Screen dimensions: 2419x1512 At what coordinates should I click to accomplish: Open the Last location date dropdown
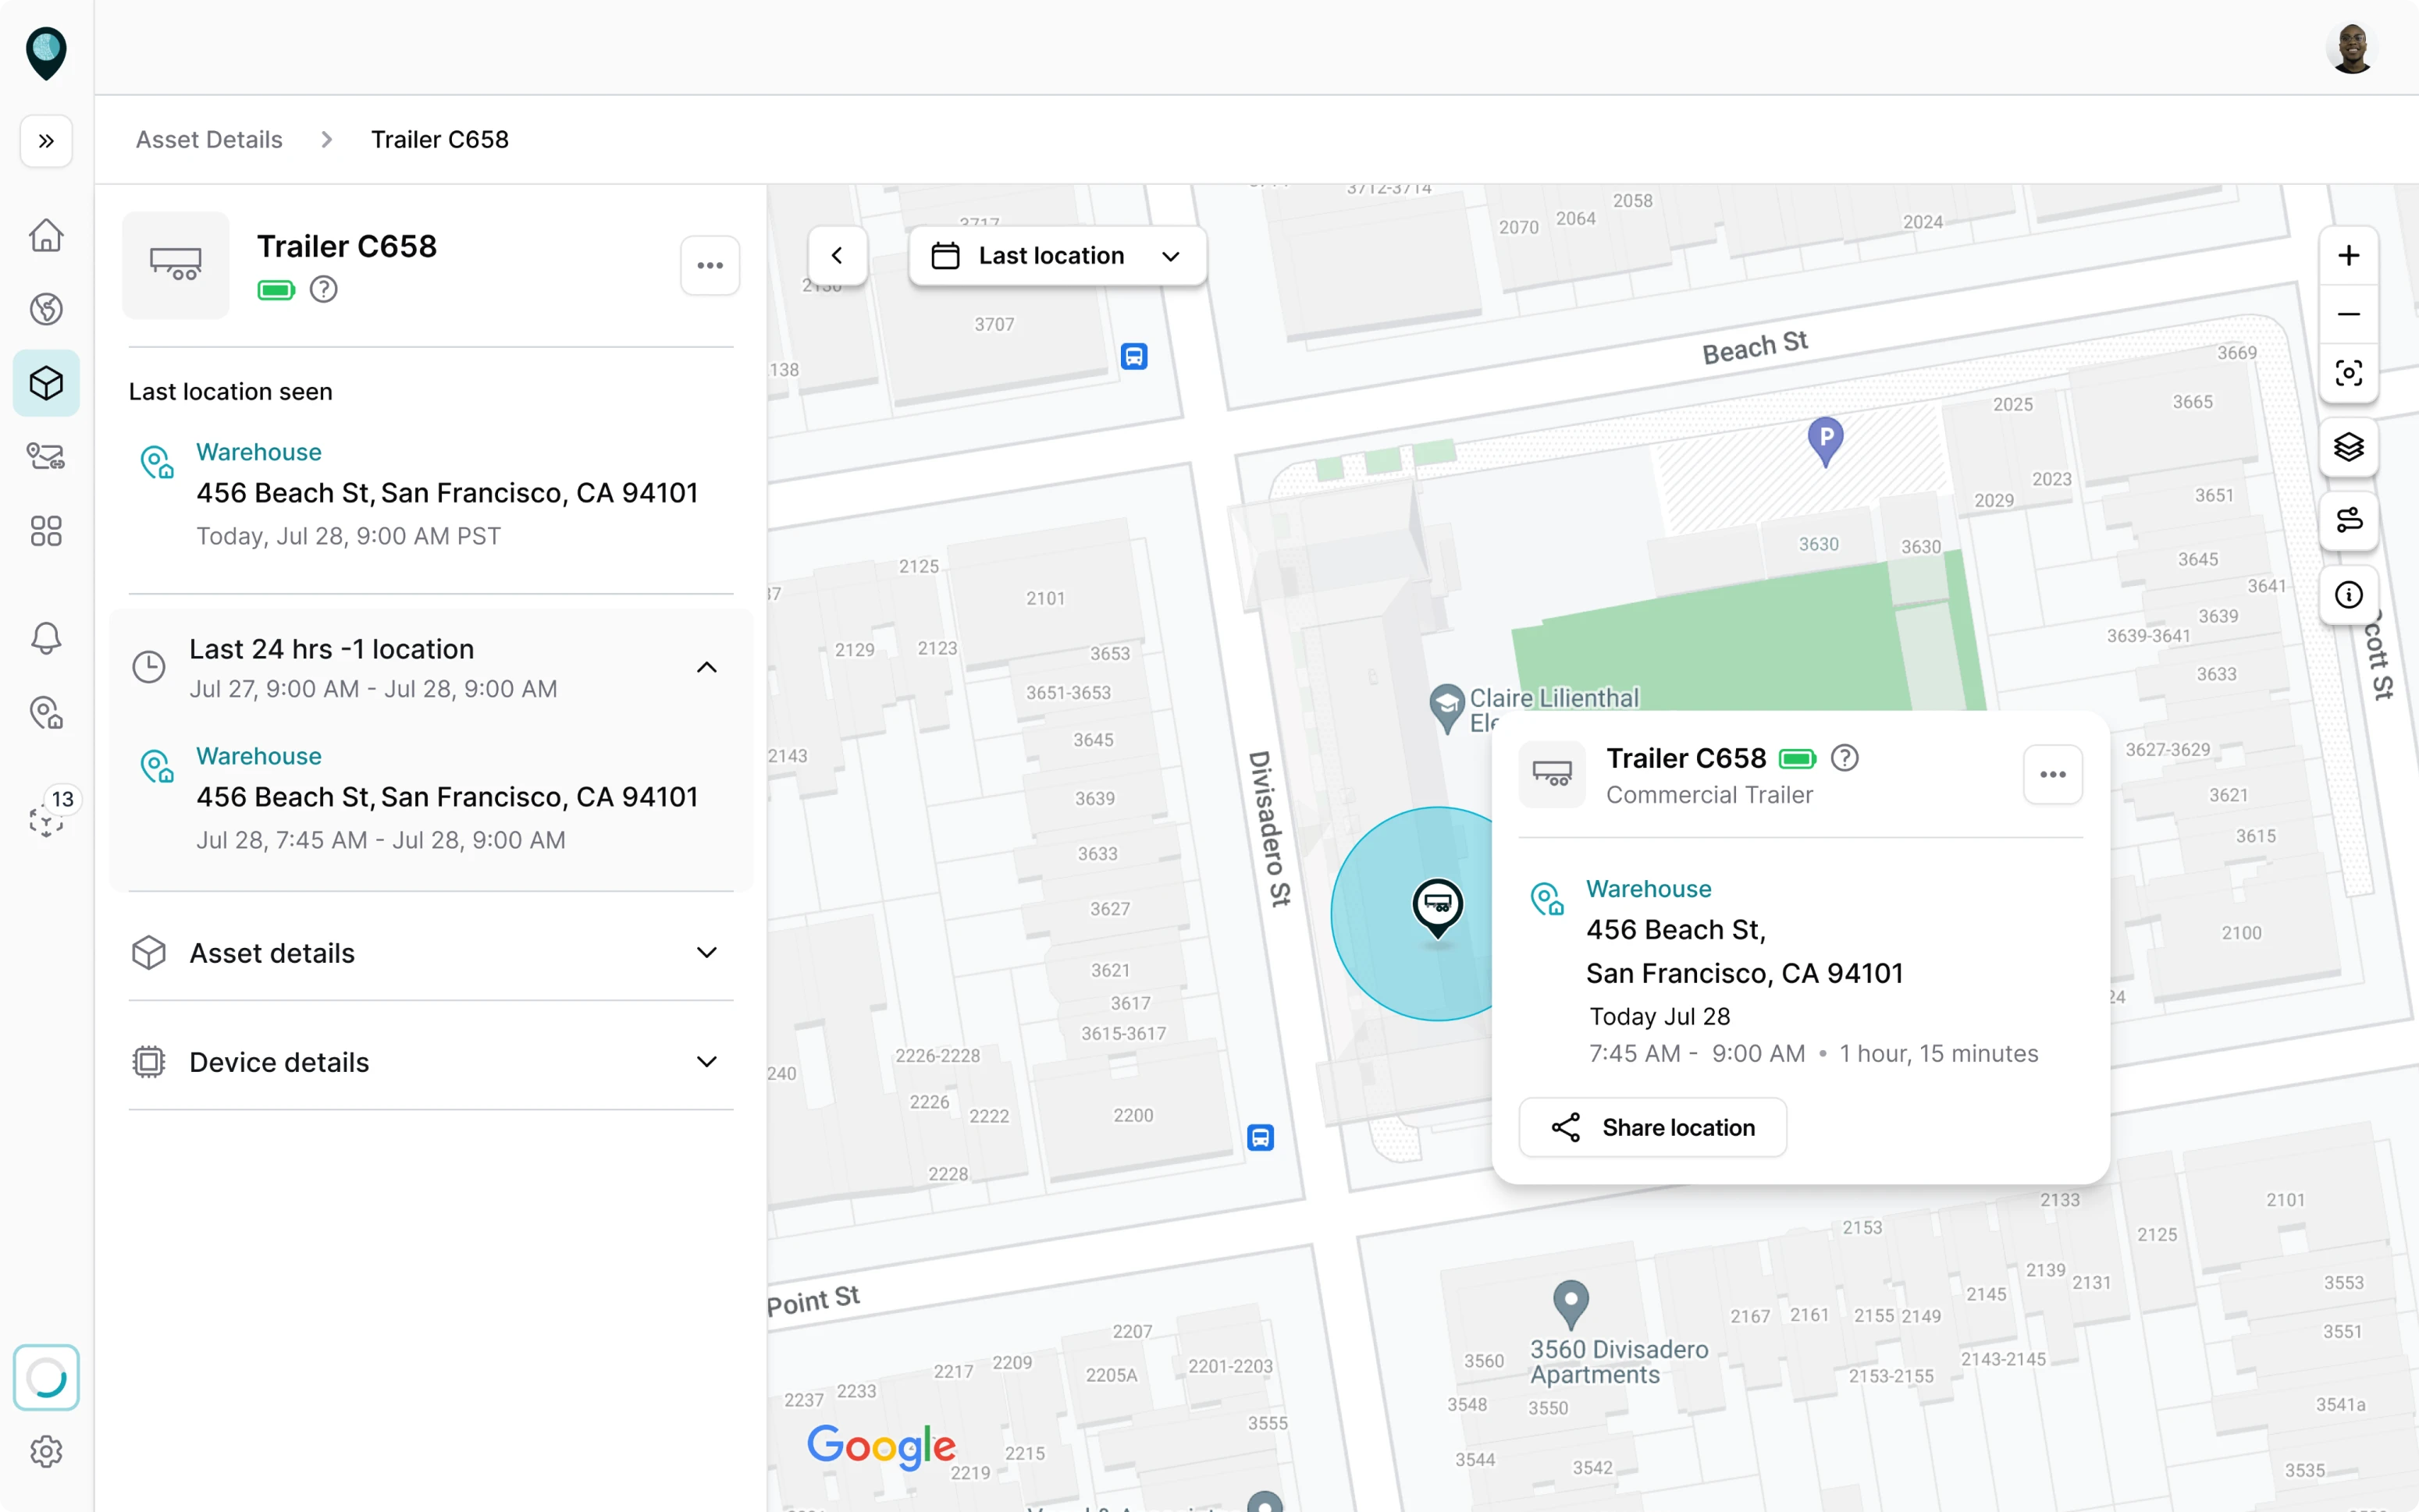[x=1056, y=255]
